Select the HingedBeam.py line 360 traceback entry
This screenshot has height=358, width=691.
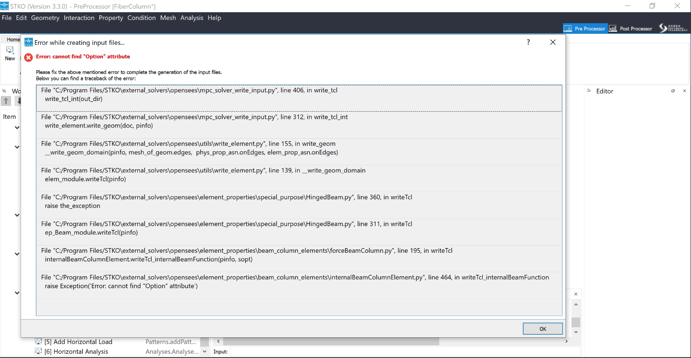[x=299, y=205]
